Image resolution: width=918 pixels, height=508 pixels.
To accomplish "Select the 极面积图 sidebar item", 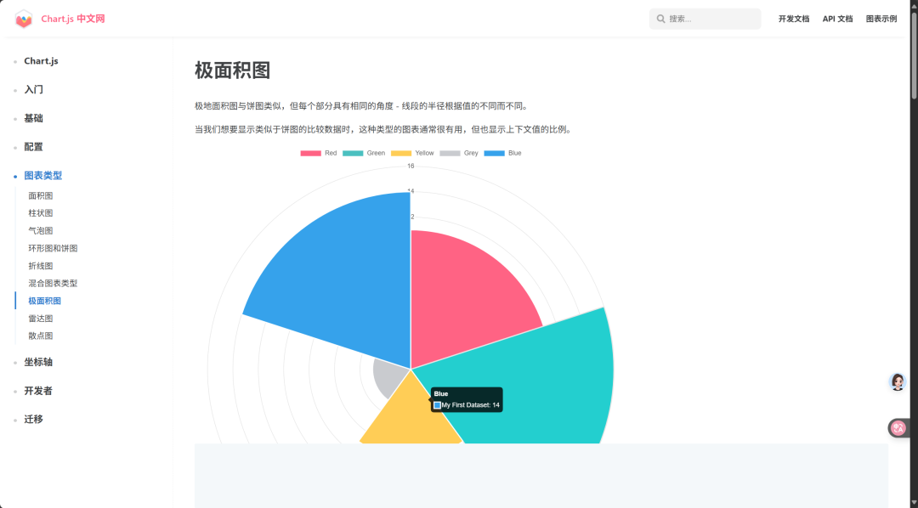I will pyautogui.click(x=44, y=301).
